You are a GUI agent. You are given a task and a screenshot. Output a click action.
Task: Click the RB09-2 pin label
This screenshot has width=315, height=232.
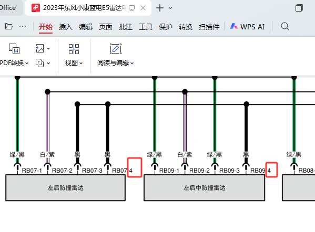tap(199, 171)
